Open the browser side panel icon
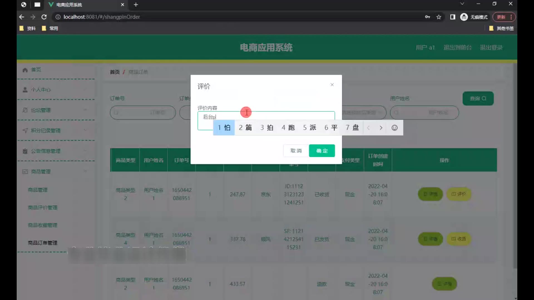The width and height of the screenshot is (534, 300). (453, 17)
